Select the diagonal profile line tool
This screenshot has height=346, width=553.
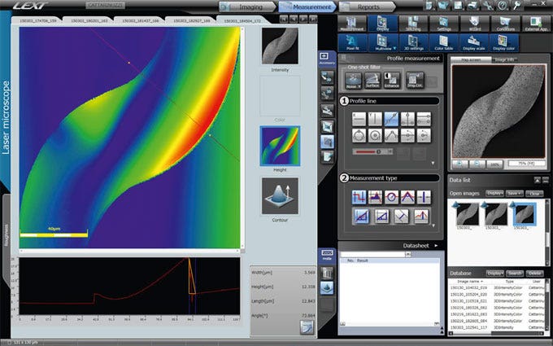[x=393, y=117]
